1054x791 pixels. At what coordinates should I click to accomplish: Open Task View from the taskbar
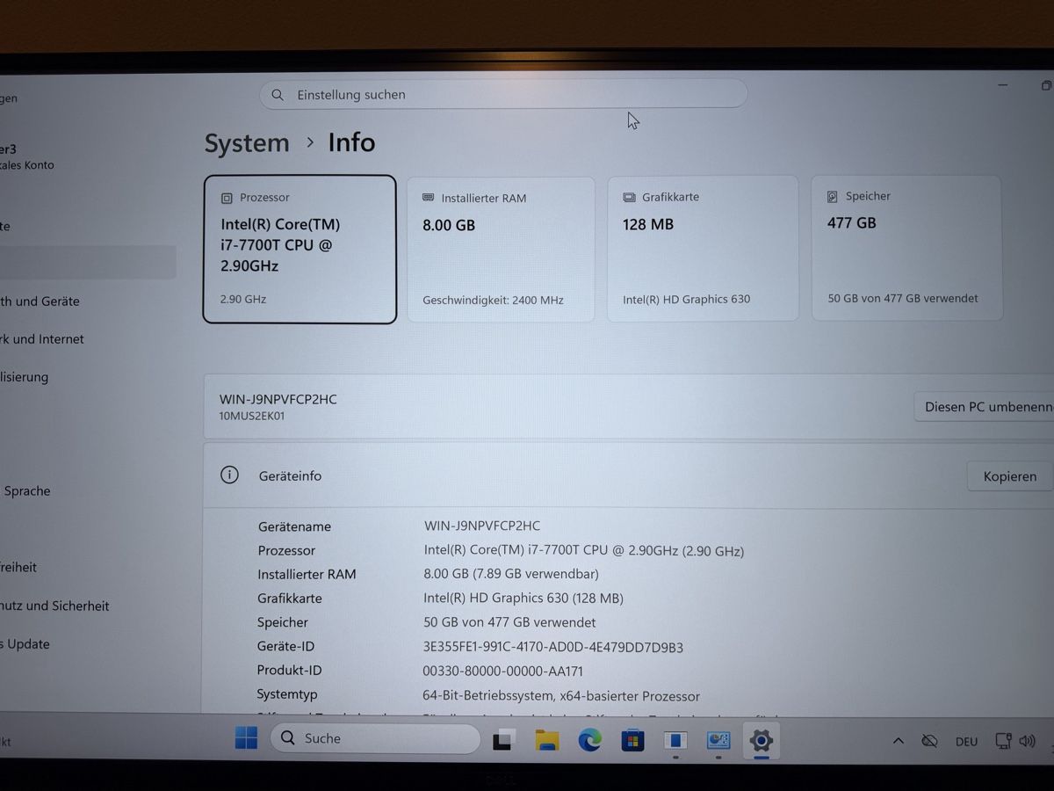(x=502, y=740)
